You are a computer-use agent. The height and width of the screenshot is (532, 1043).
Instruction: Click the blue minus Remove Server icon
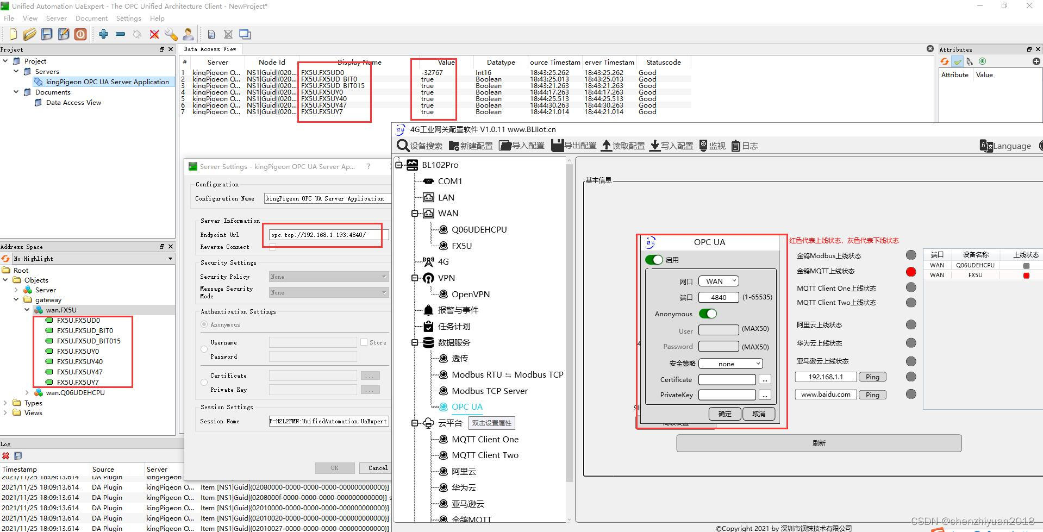[x=120, y=34]
